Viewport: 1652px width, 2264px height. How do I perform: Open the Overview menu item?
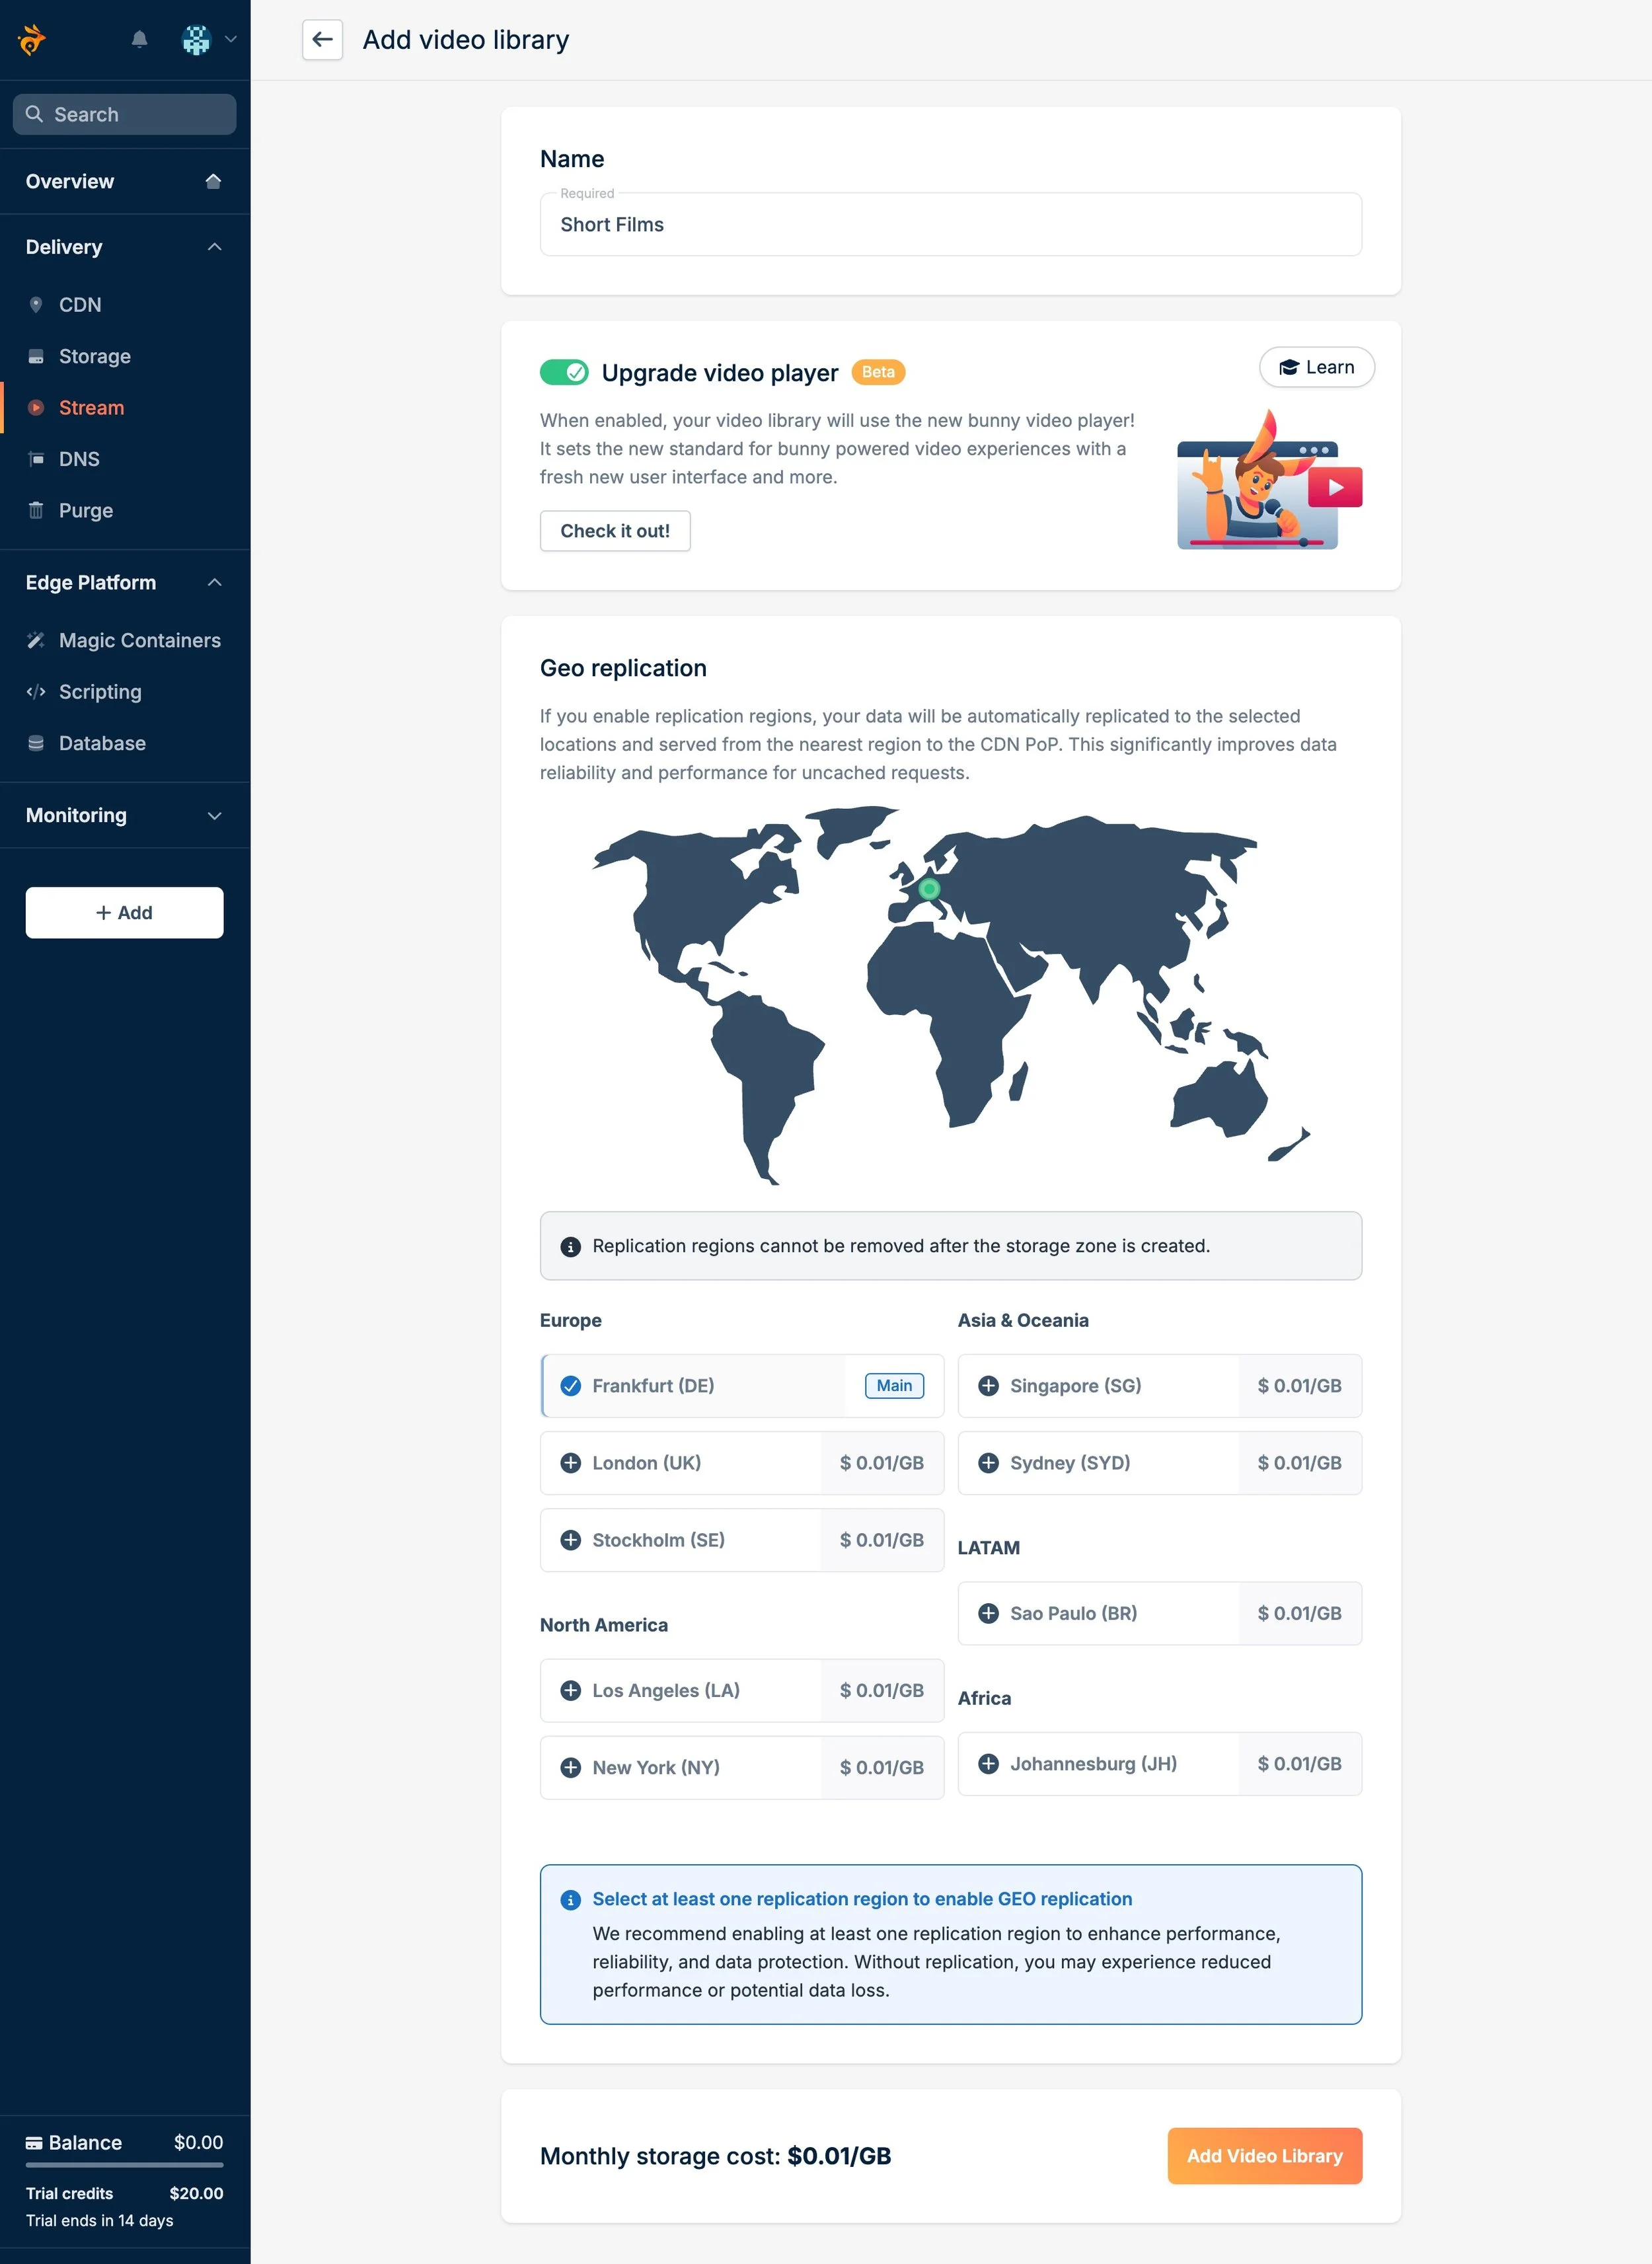69,181
